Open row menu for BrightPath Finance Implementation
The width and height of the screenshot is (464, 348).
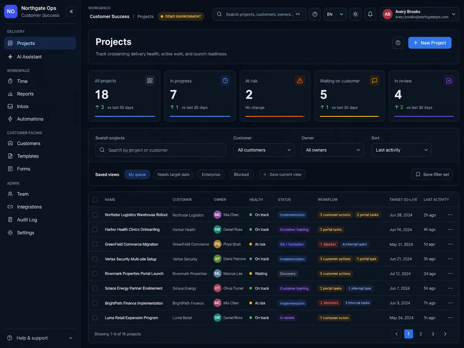click(x=450, y=303)
